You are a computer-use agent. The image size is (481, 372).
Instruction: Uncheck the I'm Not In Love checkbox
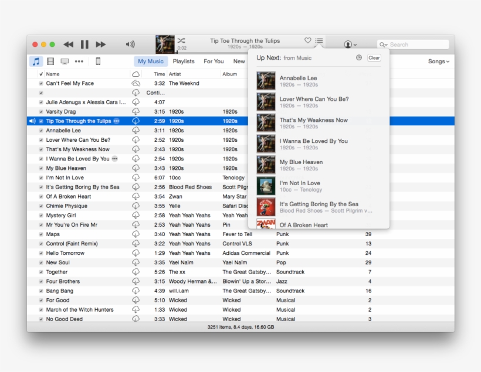point(41,178)
